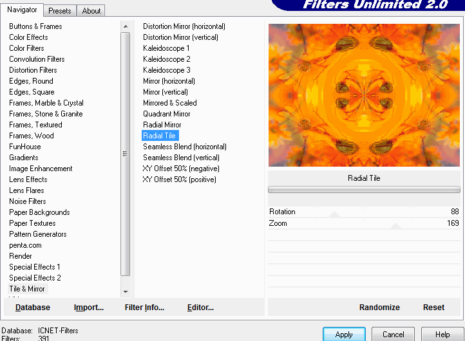The height and width of the screenshot is (341, 465).
Task: Click Import... to add filters
Action: pyautogui.click(x=89, y=308)
